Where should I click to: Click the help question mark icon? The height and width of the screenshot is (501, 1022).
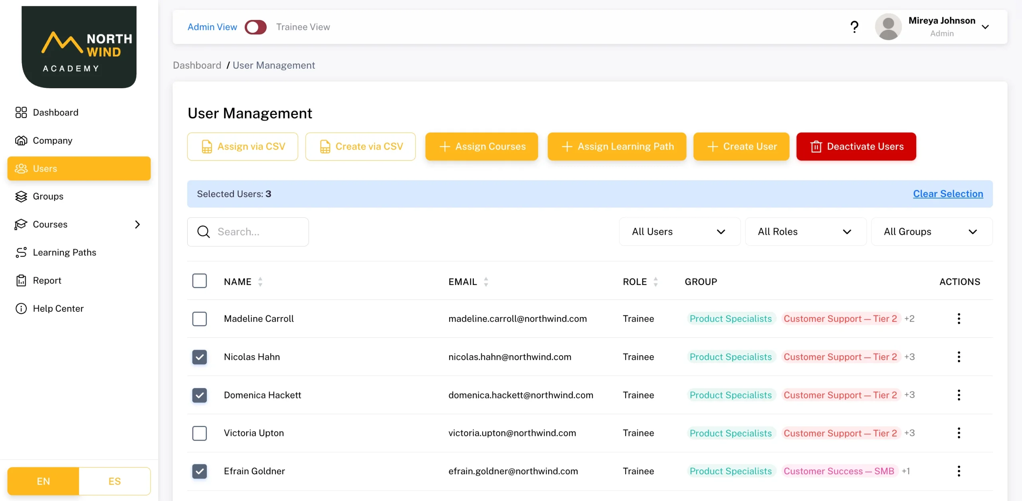click(x=854, y=27)
